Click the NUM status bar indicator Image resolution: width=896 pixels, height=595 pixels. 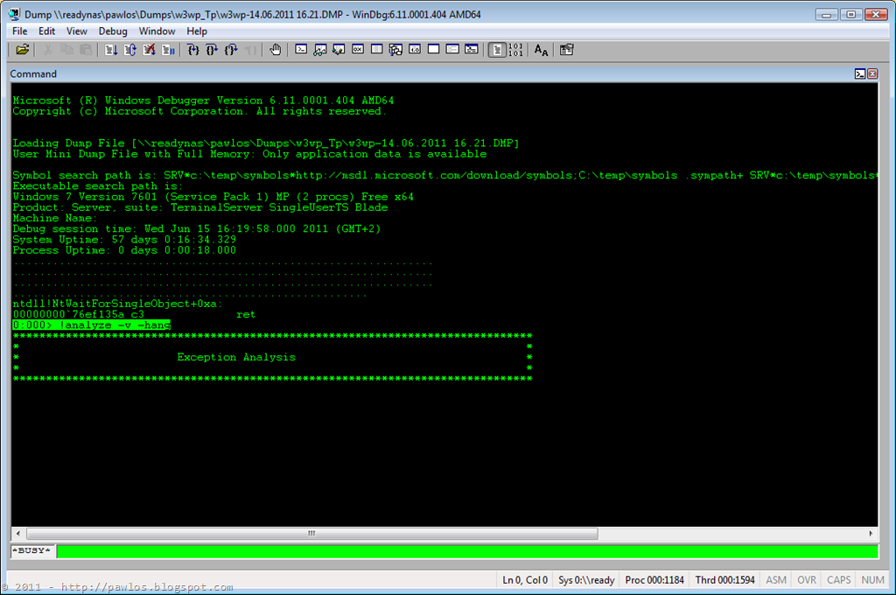point(872,579)
